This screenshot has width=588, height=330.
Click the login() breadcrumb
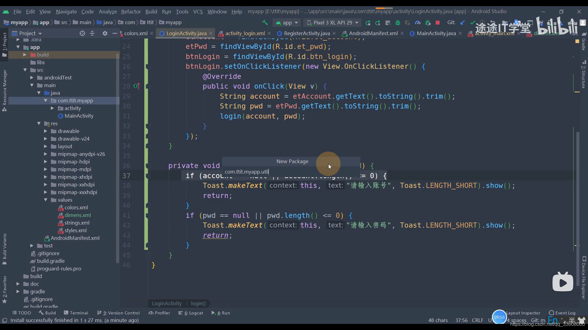(198, 303)
